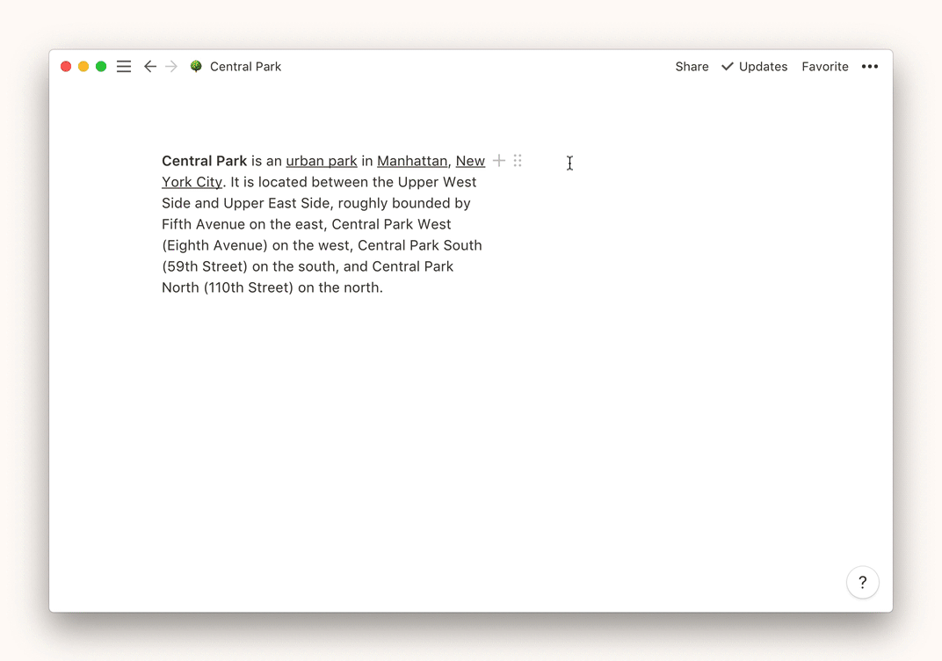Image resolution: width=942 pixels, height=661 pixels.
Task: Toggle Favorite for this page
Action: tap(824, 67)
